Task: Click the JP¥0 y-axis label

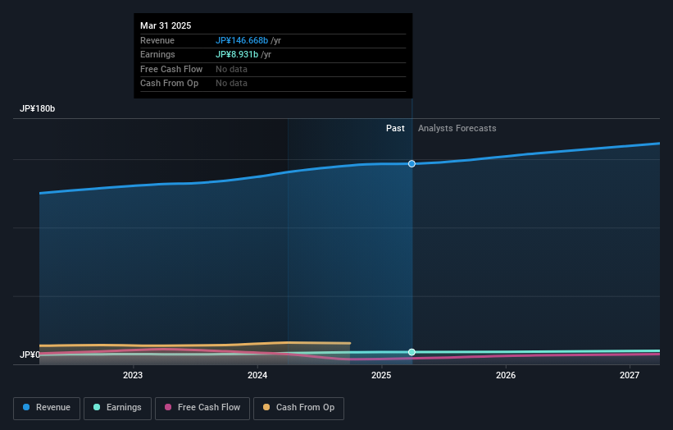Action: (x=30, y=355)
